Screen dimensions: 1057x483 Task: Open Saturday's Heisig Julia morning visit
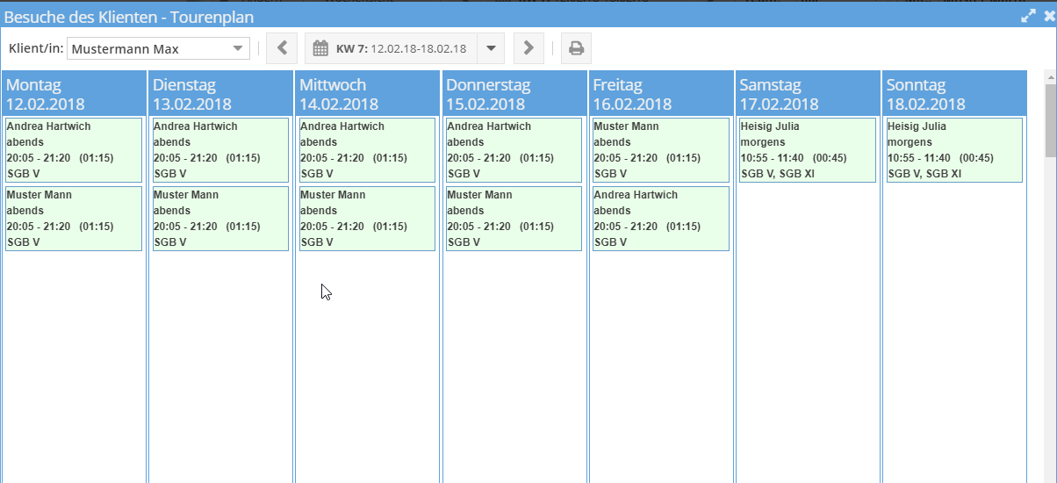(x=807, y=150)
